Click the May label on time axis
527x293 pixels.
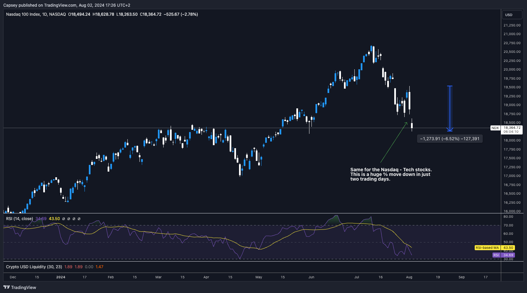(259, 277)
